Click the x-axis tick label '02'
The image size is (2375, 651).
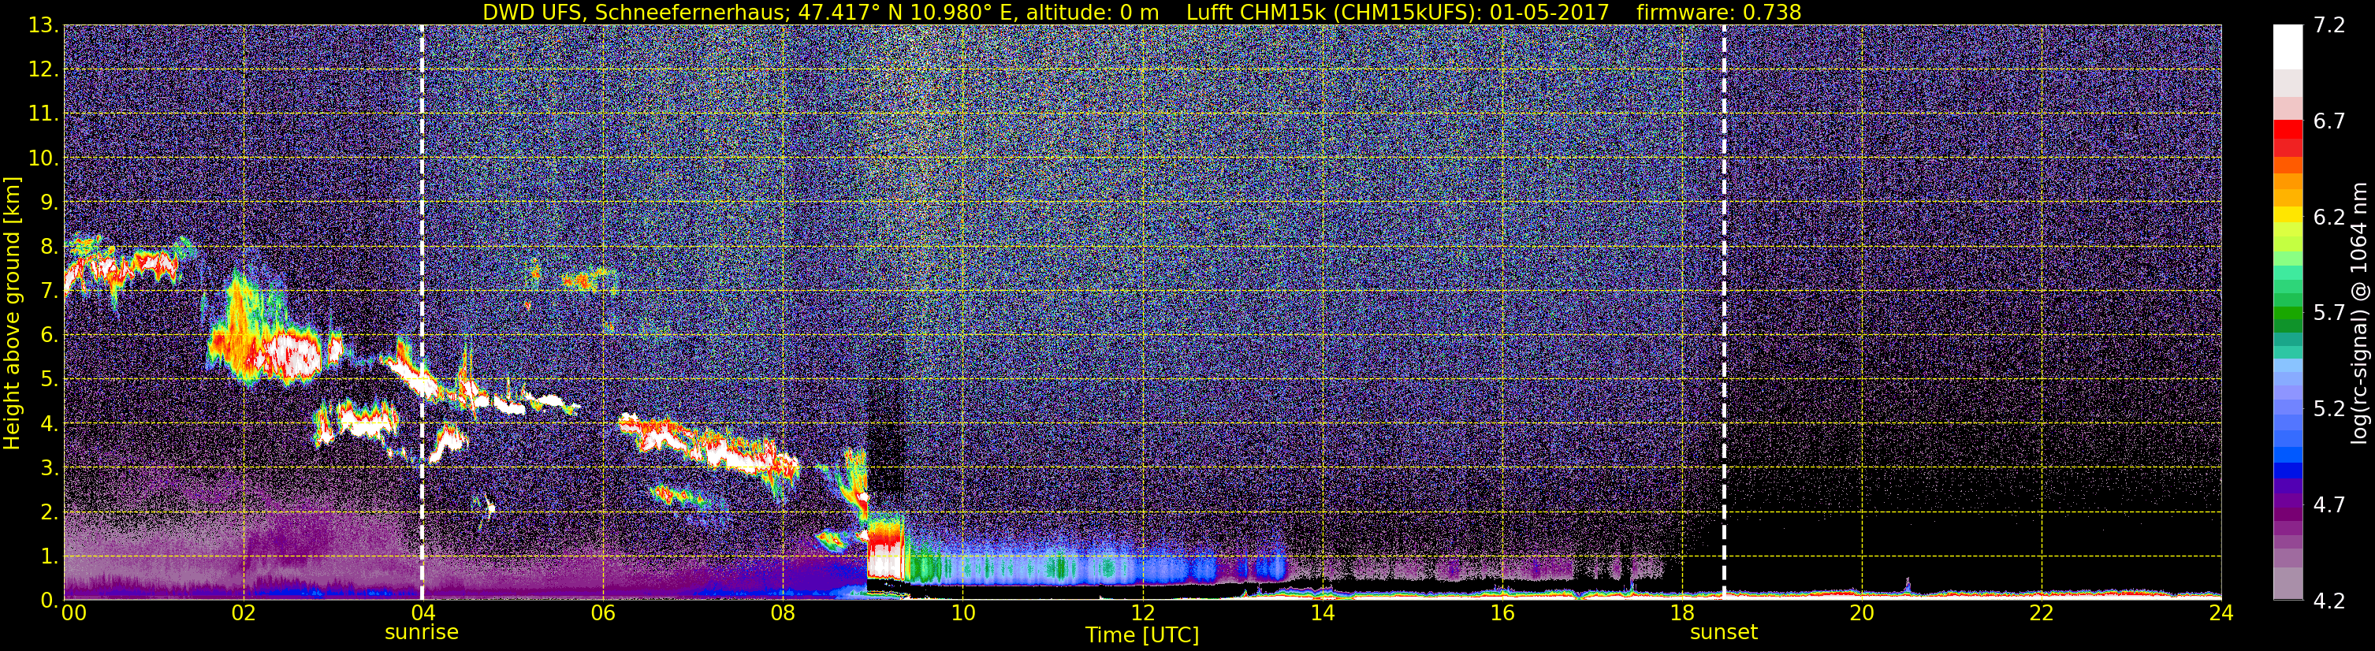pyautogui.click(x=244, y=613)
